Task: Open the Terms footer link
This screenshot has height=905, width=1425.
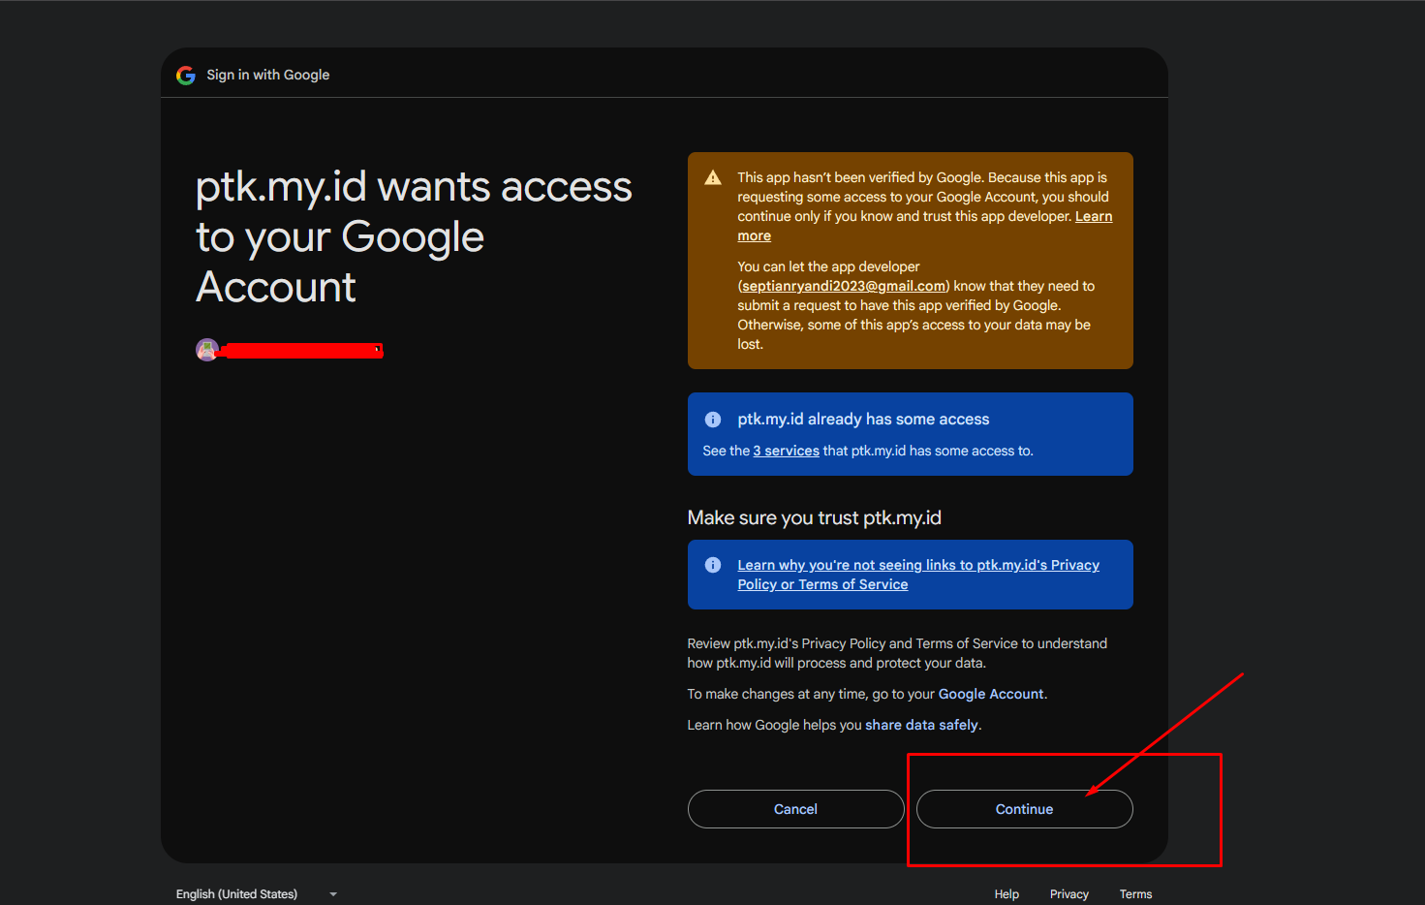Action: [1135, 894]
